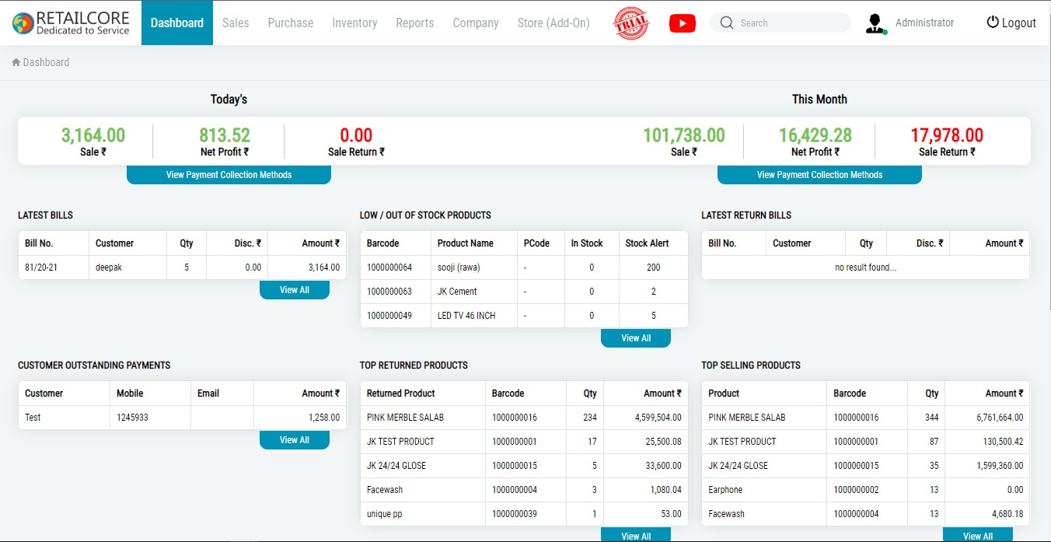View all low stock products
The image size is (1051, 542).
[636, 338]
